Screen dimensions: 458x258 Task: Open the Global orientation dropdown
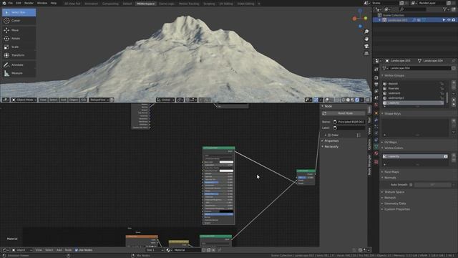(x=165, y=100)
